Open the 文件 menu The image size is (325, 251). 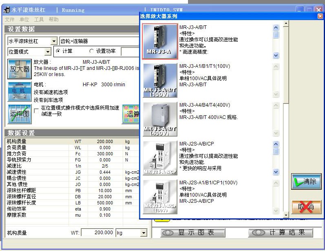pos(9,20)
